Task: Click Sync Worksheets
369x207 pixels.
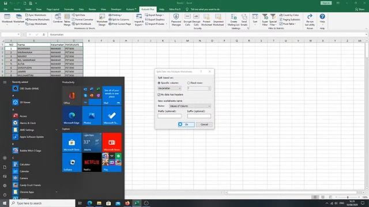Action: point(36,15)
